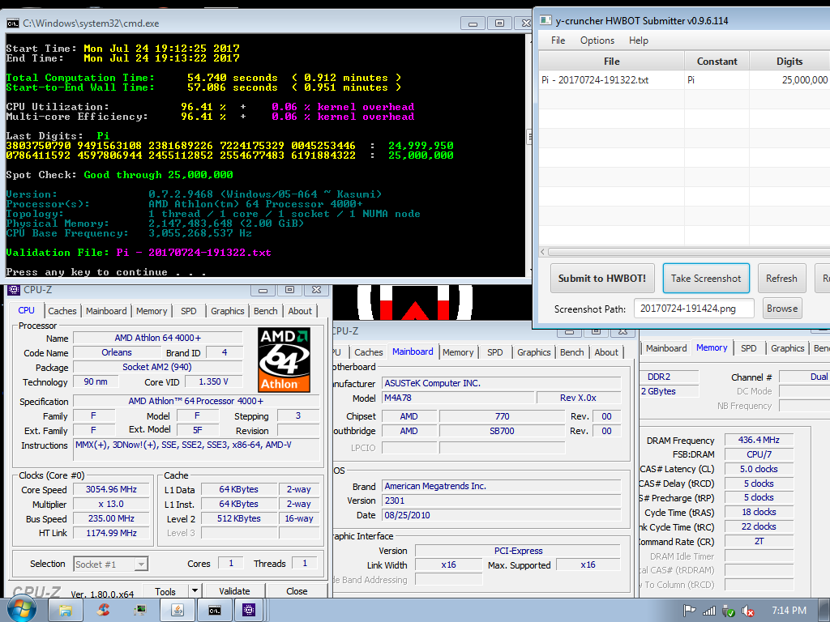Open the Action Center flag in the tray
830x622 pixels.
pos(689,611)
